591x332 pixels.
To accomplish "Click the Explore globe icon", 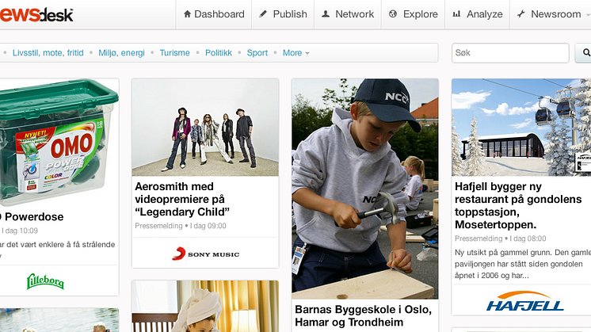I will 393,14.
